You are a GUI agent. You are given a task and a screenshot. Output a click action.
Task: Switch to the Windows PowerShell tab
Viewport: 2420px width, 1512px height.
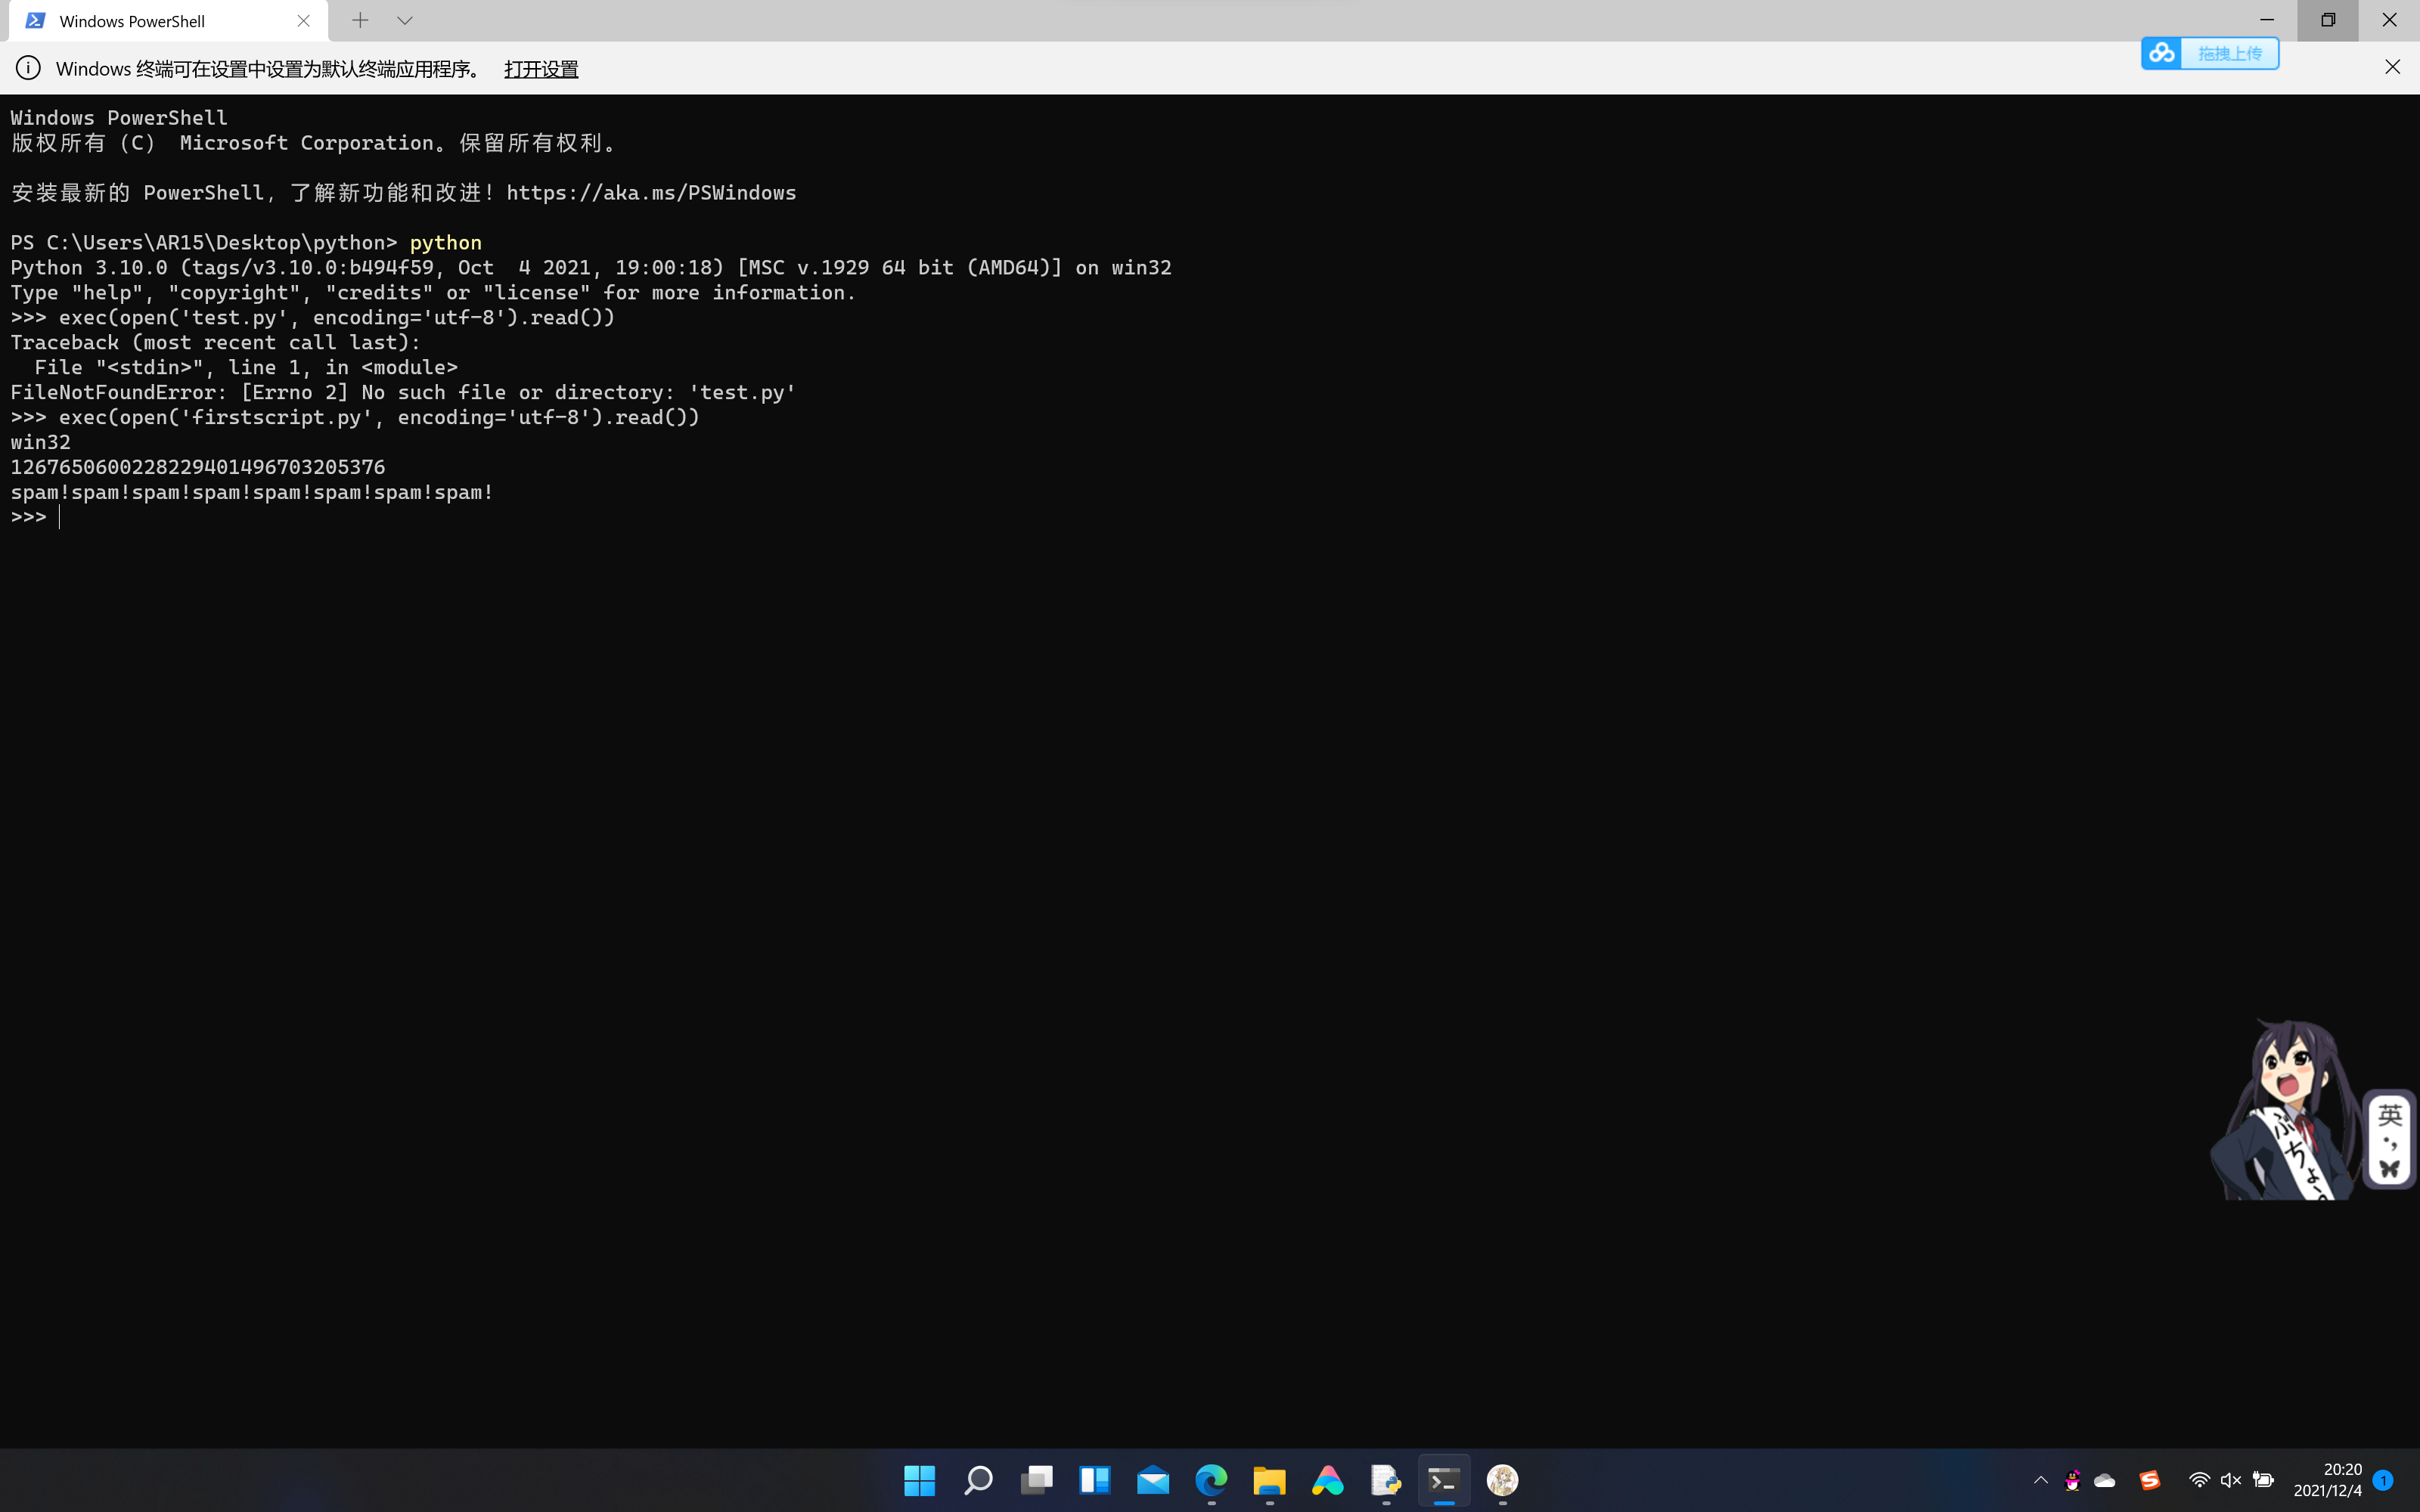[168, 21]
